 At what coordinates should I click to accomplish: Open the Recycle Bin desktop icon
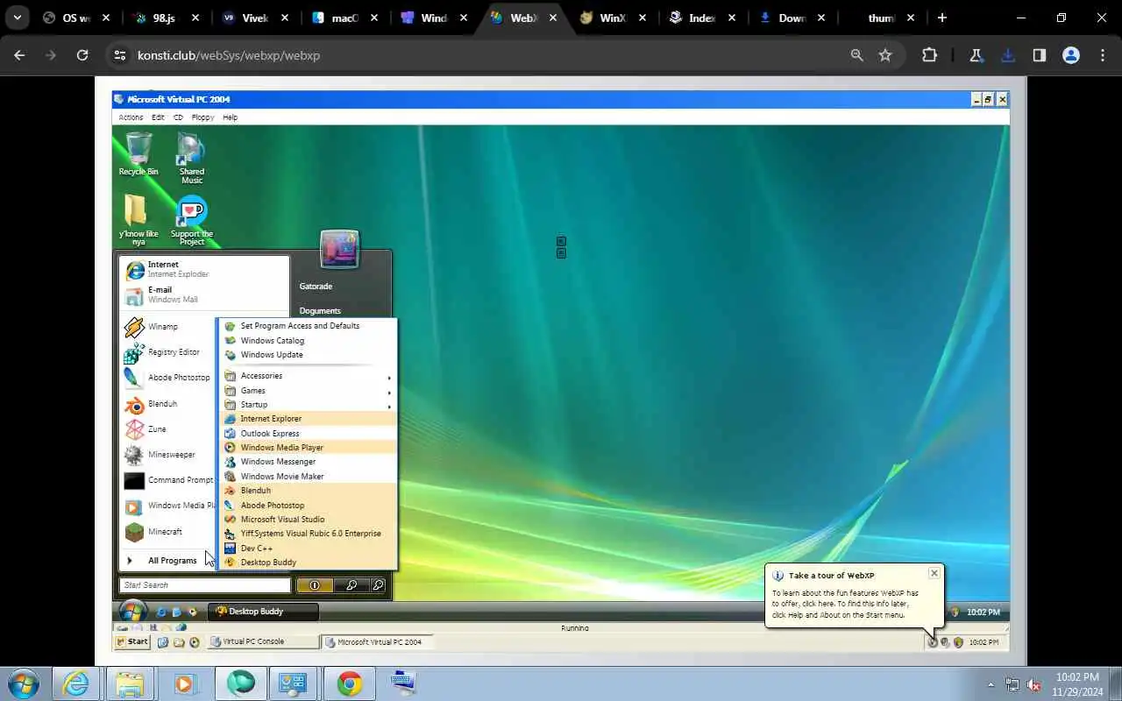click(138, 153)
